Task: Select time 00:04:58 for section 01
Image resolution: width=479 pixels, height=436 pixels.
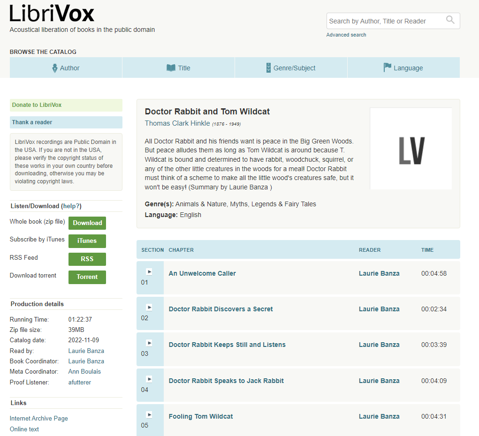Action: 434,273
